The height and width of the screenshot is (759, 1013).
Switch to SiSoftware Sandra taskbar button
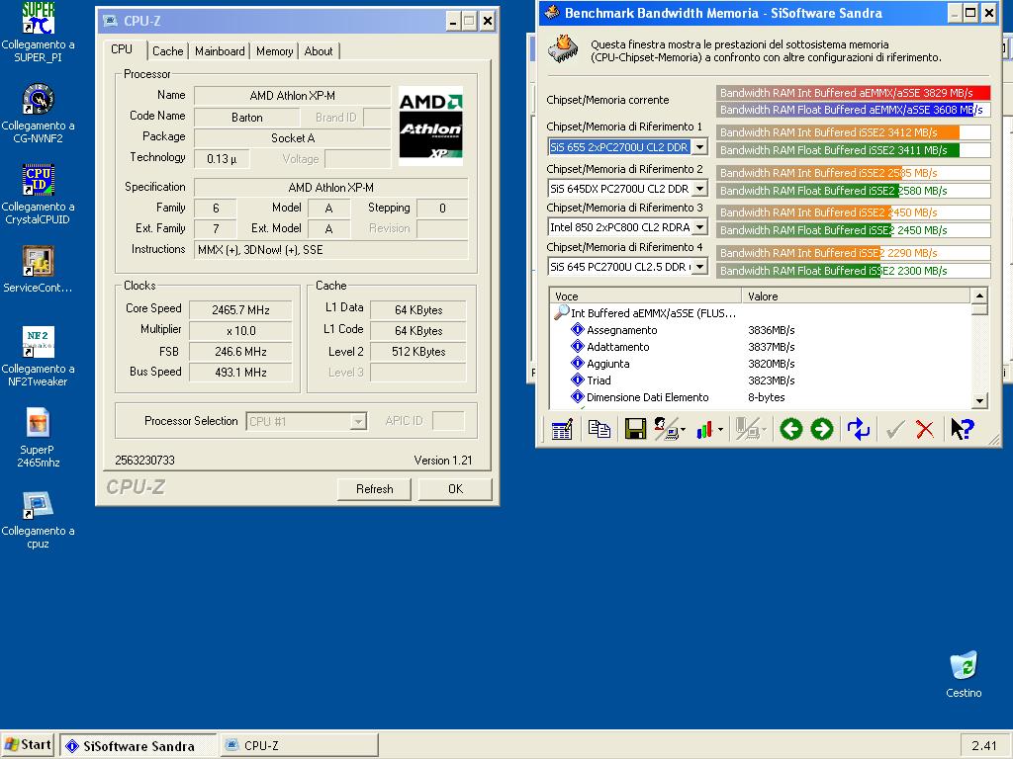click(x=138, y=746)
